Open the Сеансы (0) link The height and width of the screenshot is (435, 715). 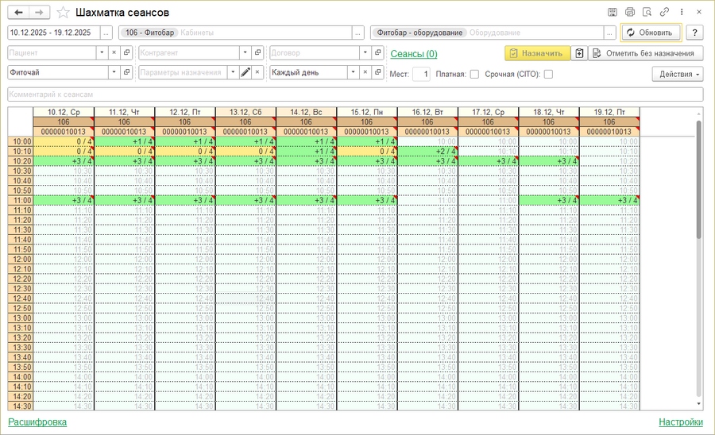[414, 54]
